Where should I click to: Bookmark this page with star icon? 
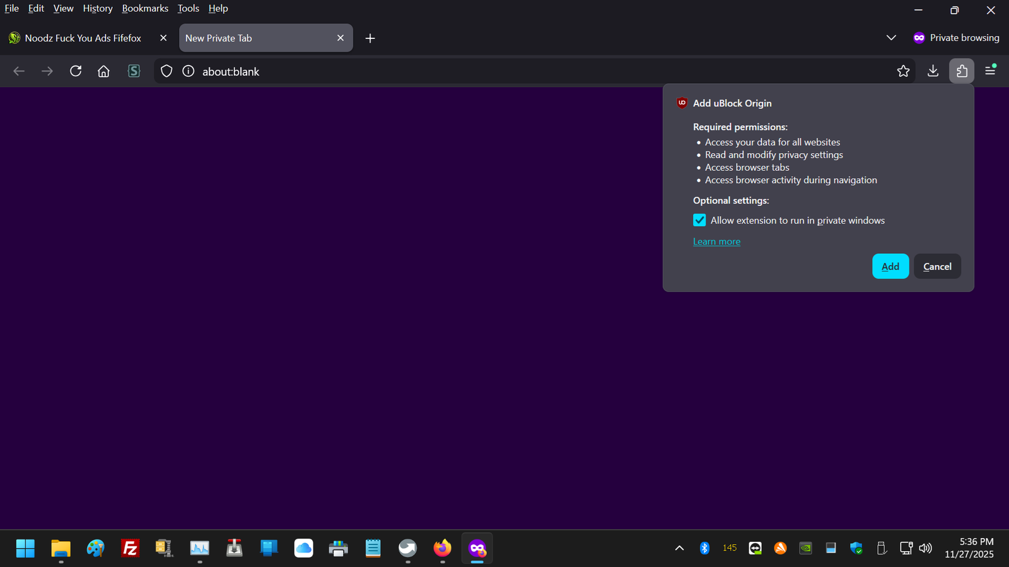coord(903,71)
